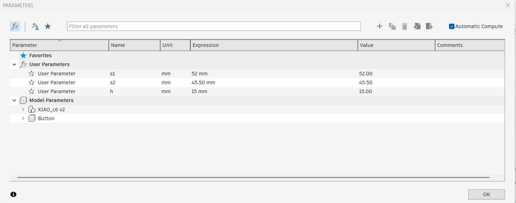Toggle the Automatic Compute checkbox

pyautogui.click(x=452, y=26)
